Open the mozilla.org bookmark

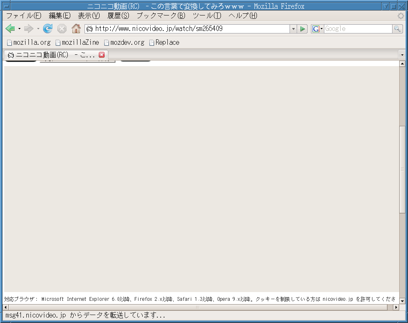(x=29, y=42)
